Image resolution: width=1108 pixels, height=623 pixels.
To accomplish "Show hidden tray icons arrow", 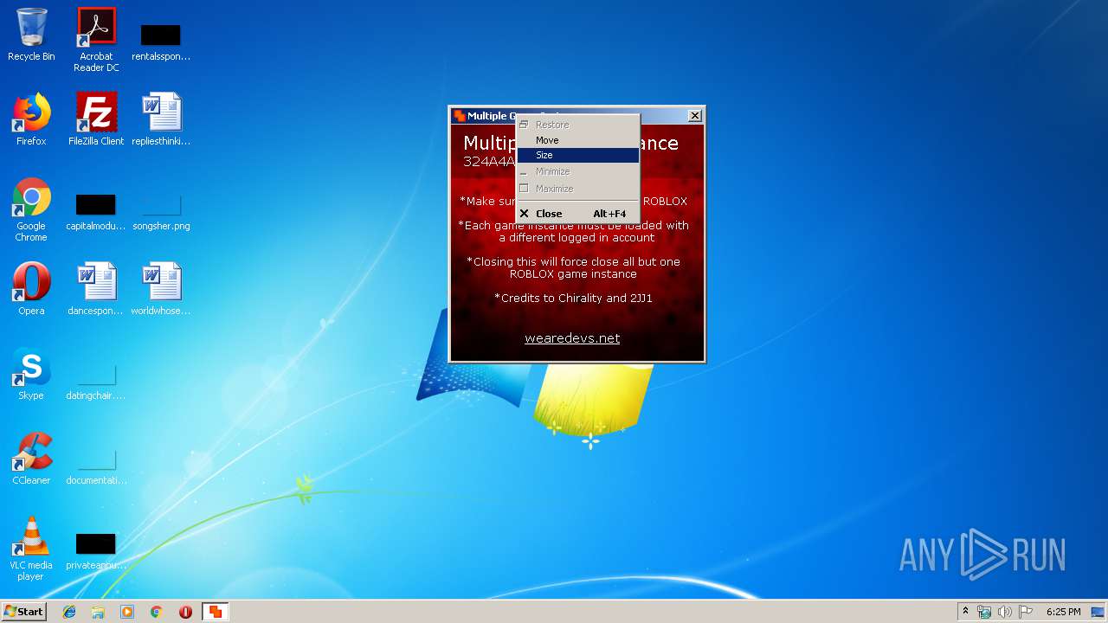I will [965, 612].
